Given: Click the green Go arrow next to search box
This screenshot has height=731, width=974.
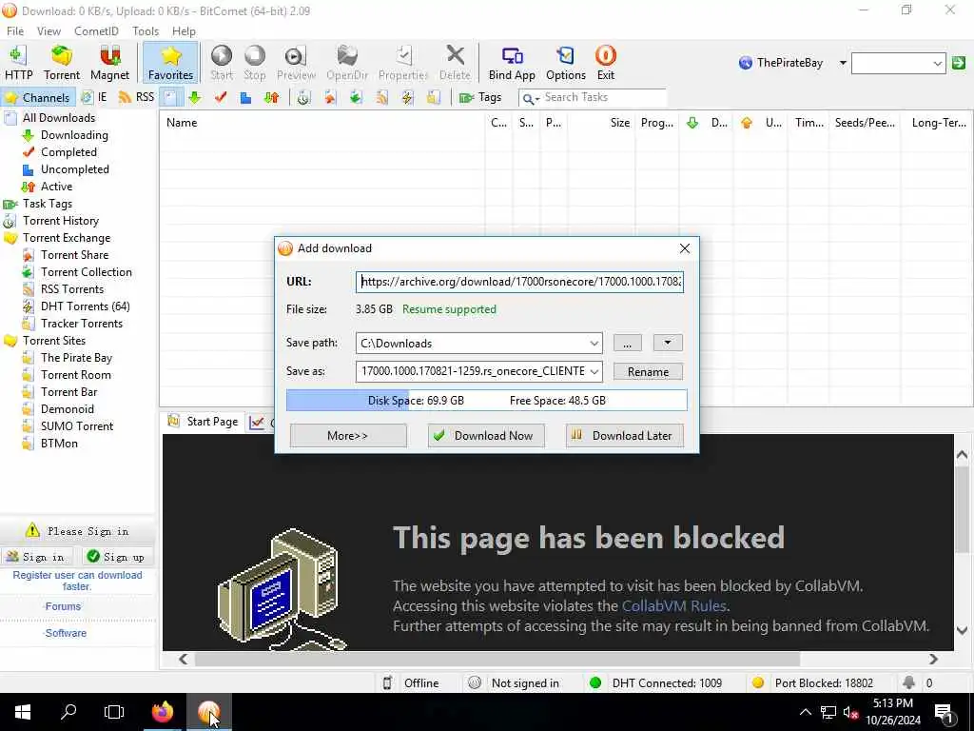Looking at the screenshot, I should (959, 63).
